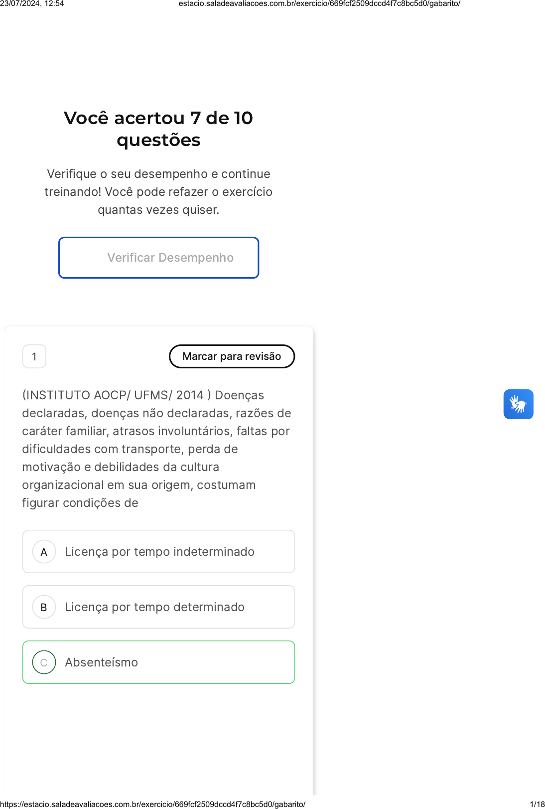Image resolution: width=545 pixels, height=809 pixels.
Task: Click the quantas vezes quiser text line
Action: 158,210
